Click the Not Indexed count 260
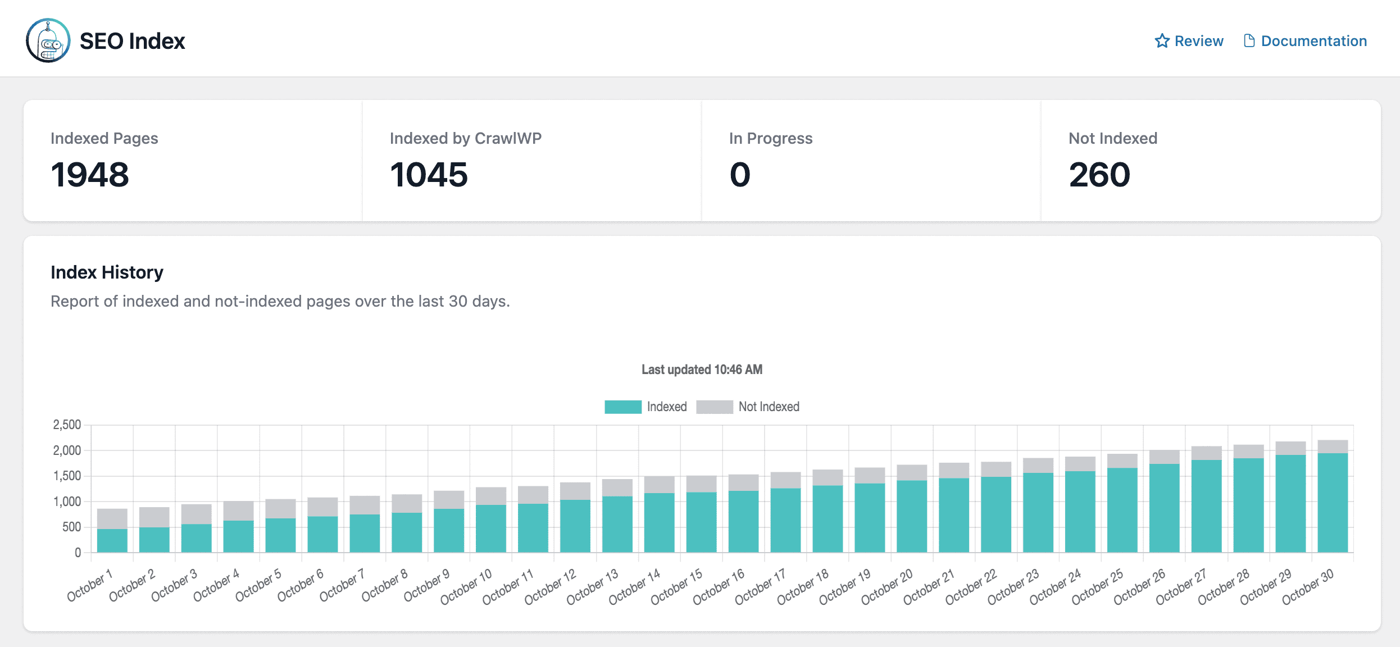 (x=1099, y=174)
